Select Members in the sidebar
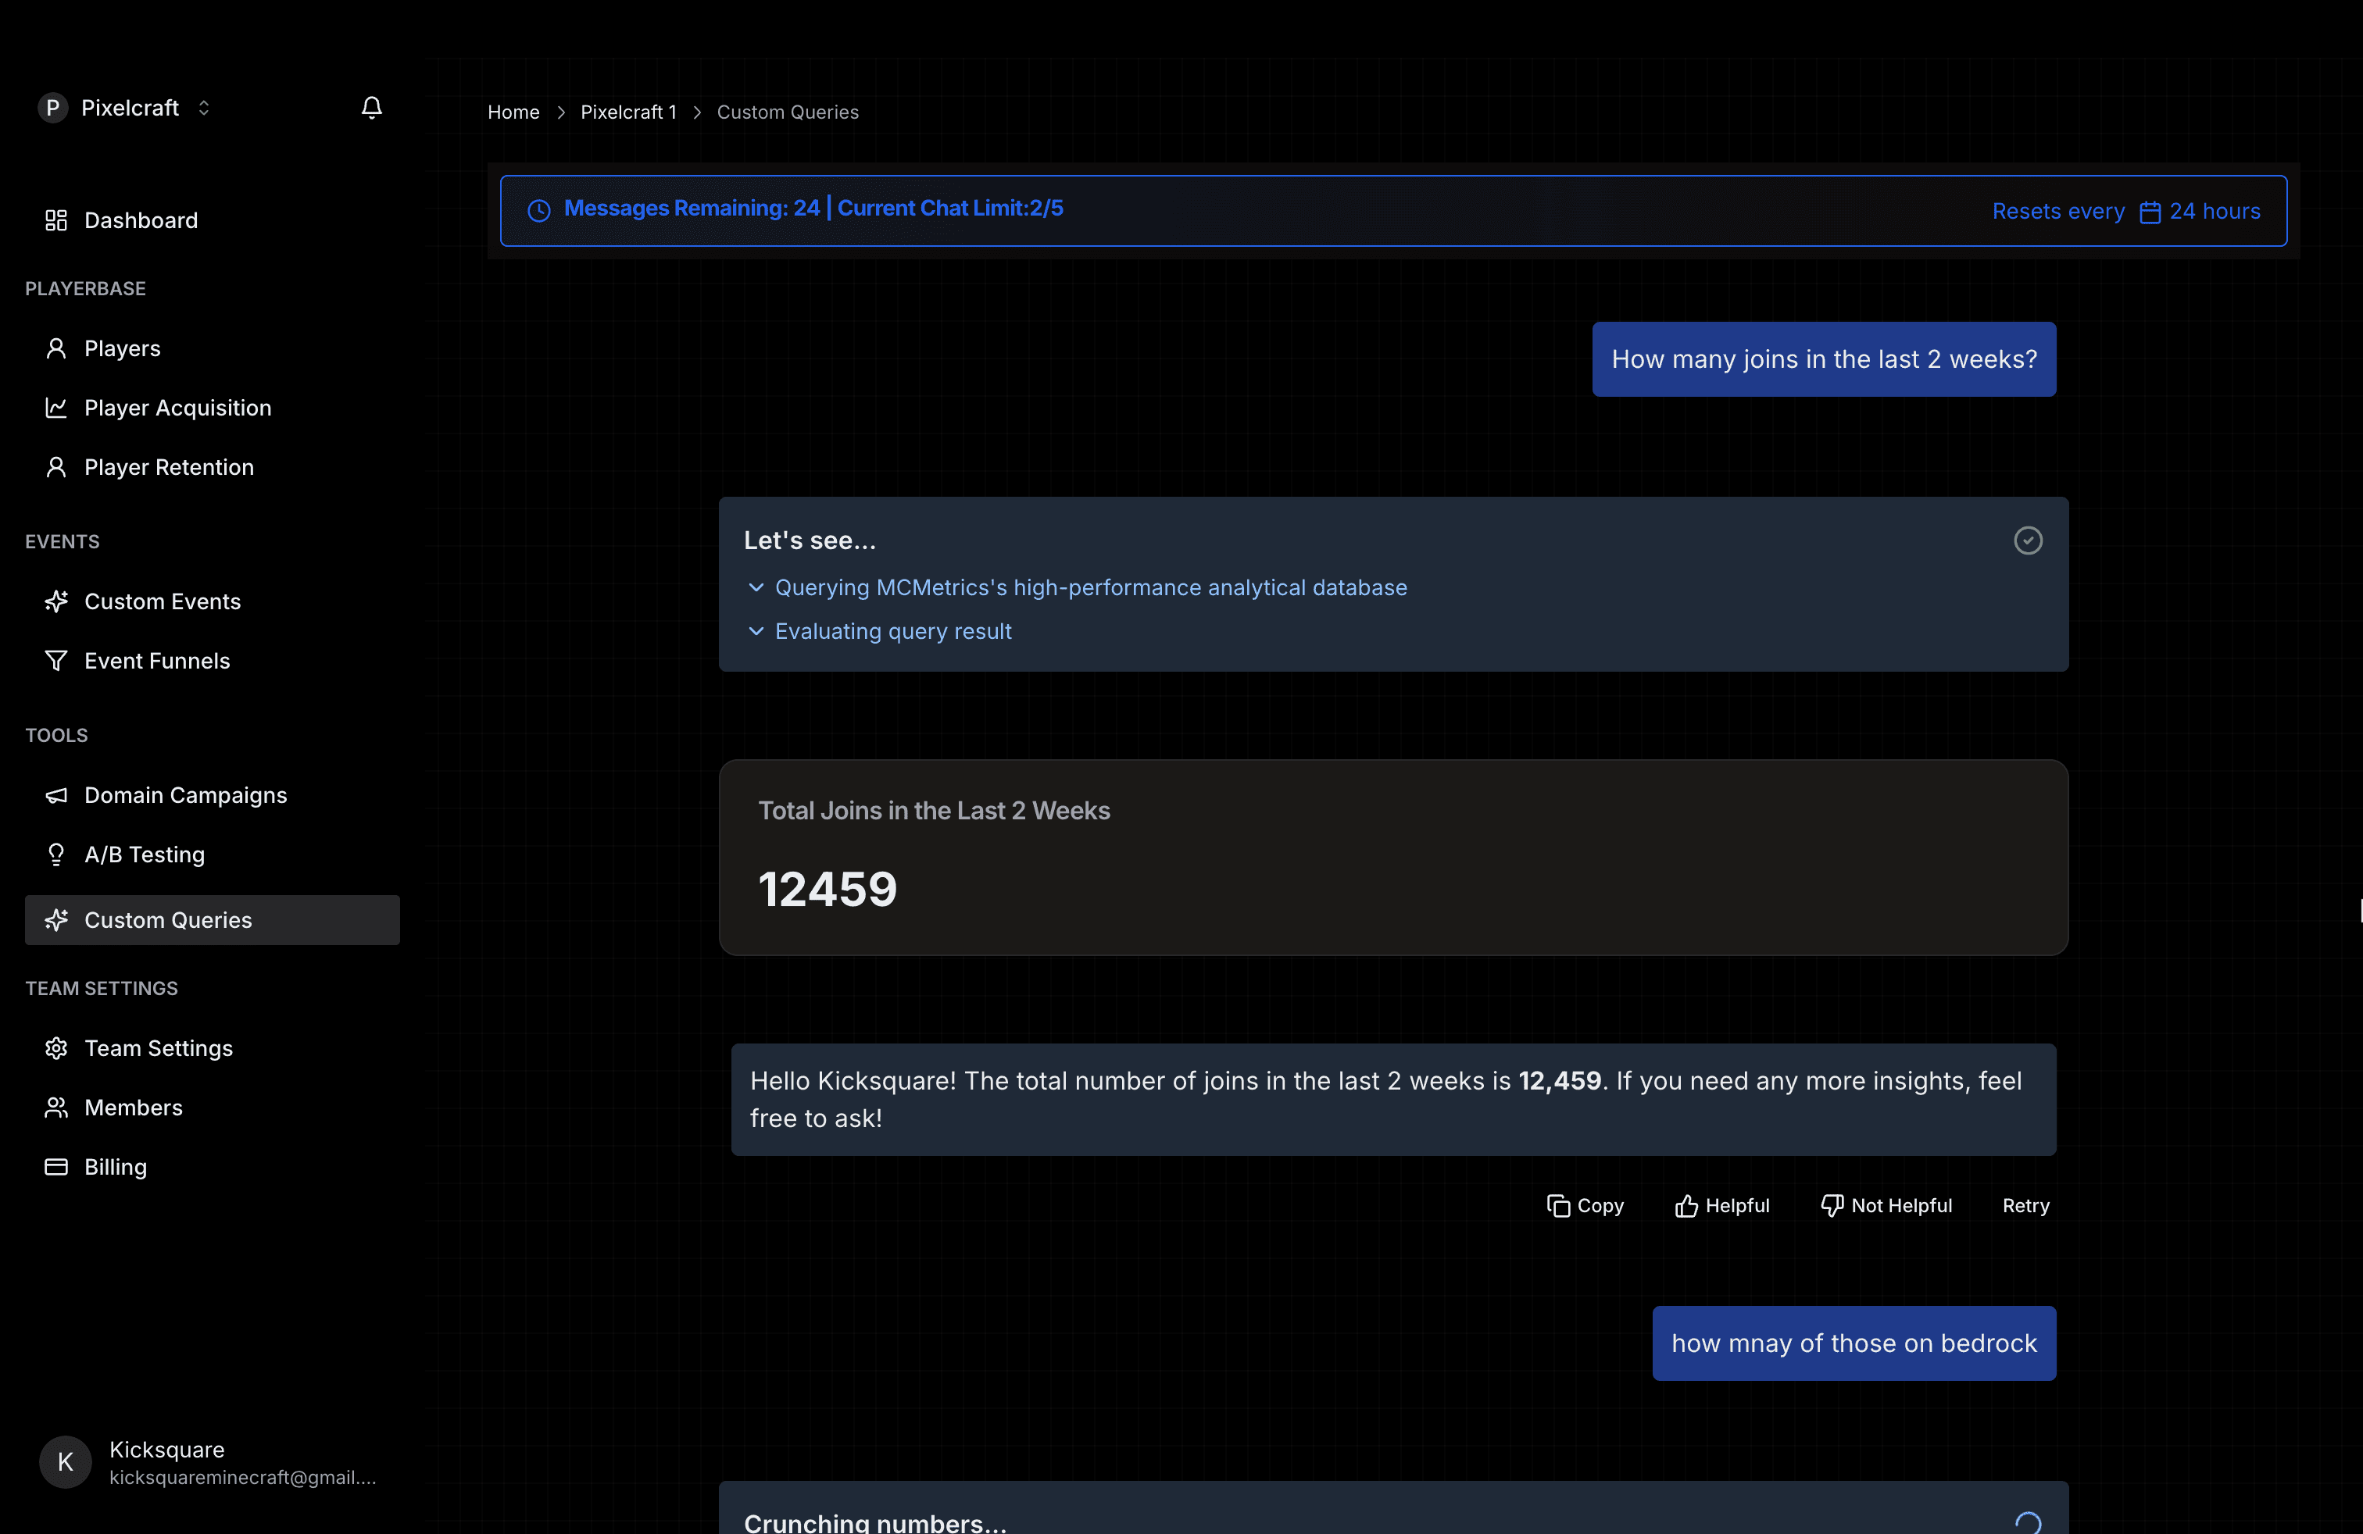The width and height of the screenshot is (2363, 1534). pyautogui.click(x=132, y=1108)
